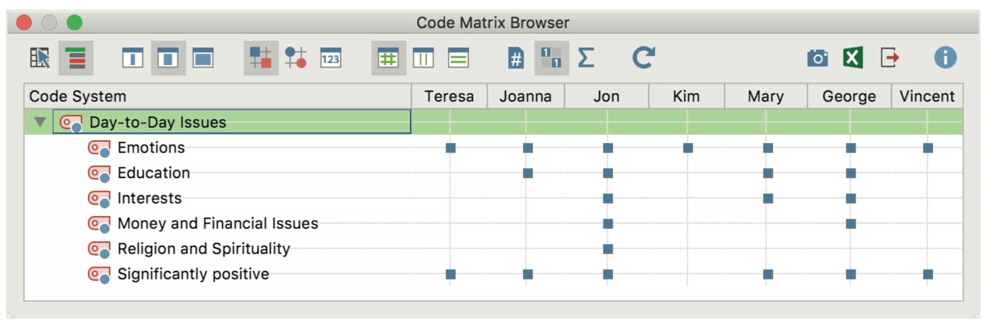Image resolution: width=987 pixels, height=323 pixels.
Task: Select symbol size calculation by row icon
Action: (x=458, y=58)
